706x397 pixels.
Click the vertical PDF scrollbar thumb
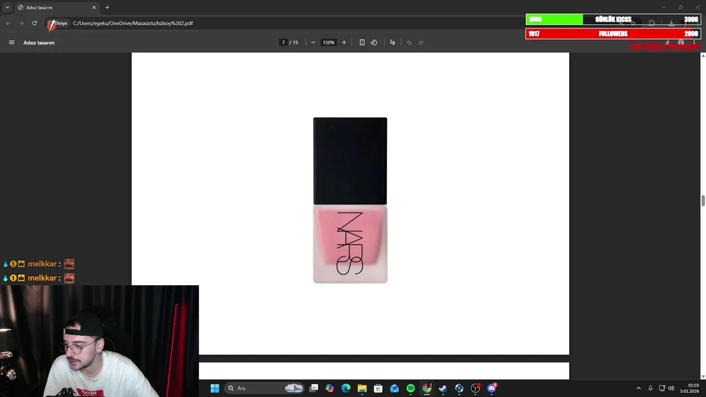coord(703,201)
